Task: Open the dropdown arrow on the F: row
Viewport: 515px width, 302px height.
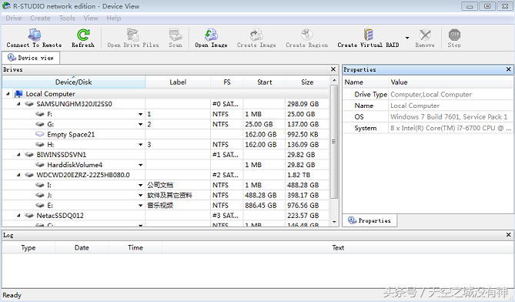Action: coord(141,114)
